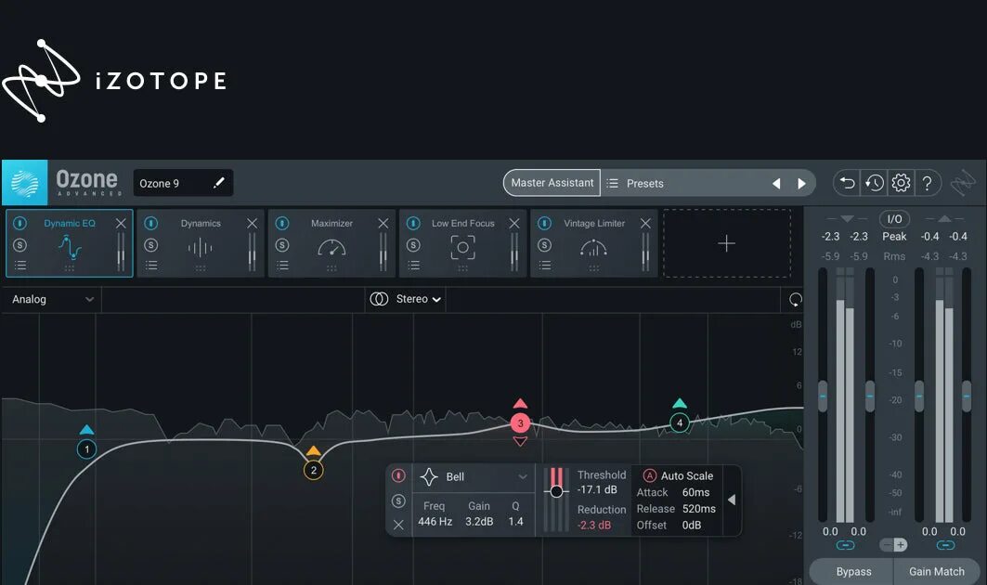The width and height of the screenshot is (987, 585).
Task: Open Maximizer module preset list icon
Action: tap(282, 266)
